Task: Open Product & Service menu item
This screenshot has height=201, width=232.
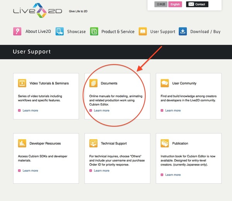Action: (x=118, y=32)
